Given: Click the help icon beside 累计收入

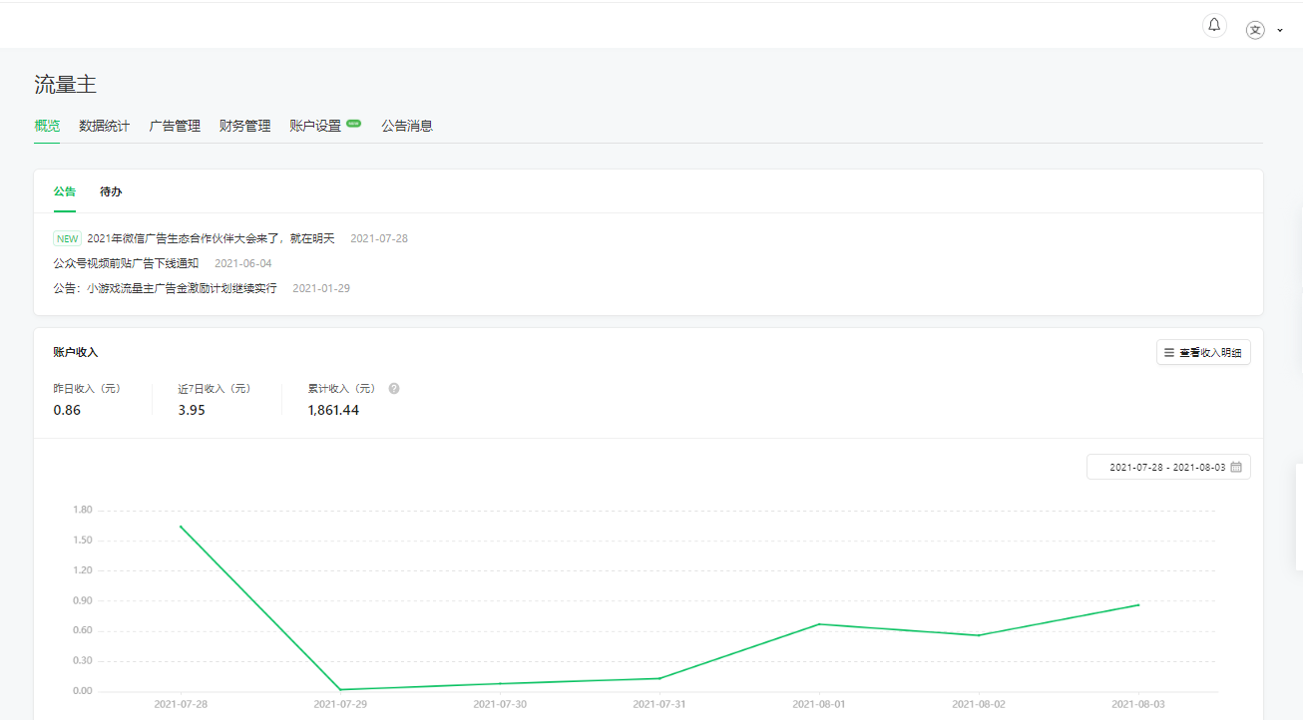Looking at the screenshot, I should point(394,389).
